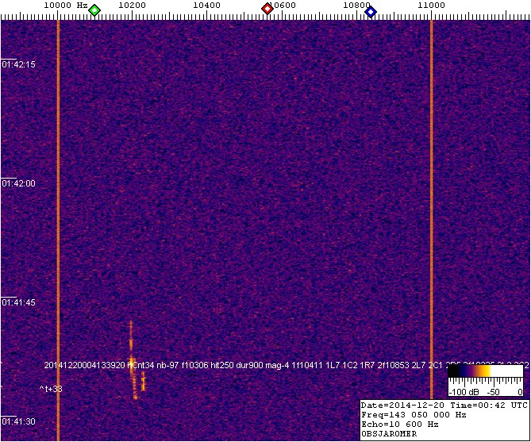
Task: Click the 10200 label on frequency axis
Action: (x=131, y=5)
